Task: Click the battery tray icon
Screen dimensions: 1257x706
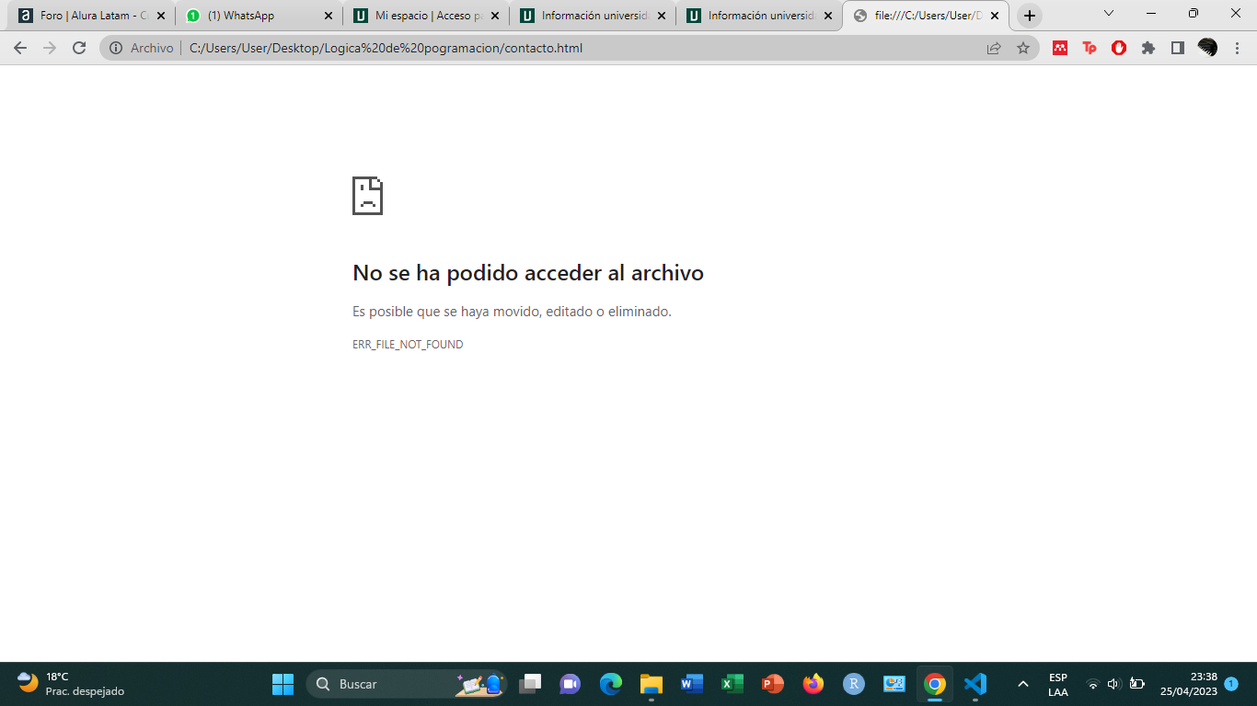Action: [x=1137, y=684]
